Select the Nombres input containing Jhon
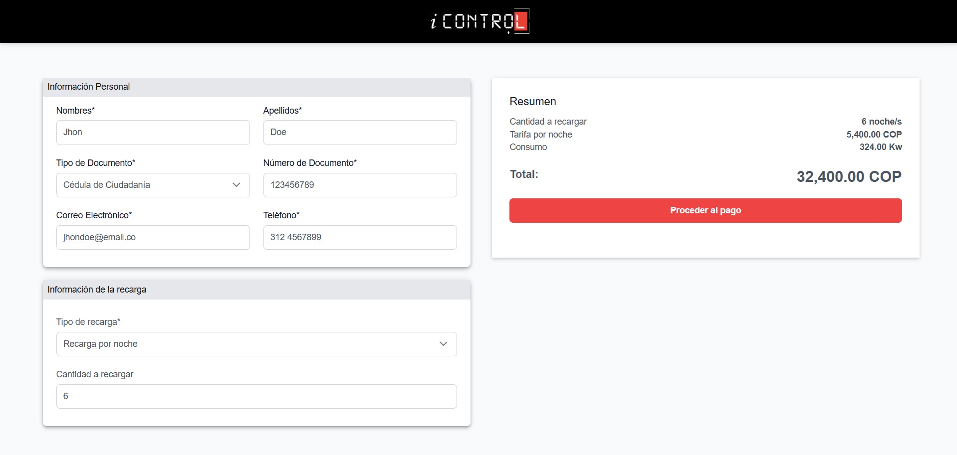Image resolution: width=957 pixels, height=455 pixels. [153, 132]
